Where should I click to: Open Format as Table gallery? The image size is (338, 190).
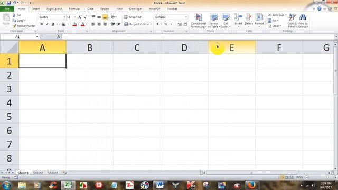click(214, 21)
